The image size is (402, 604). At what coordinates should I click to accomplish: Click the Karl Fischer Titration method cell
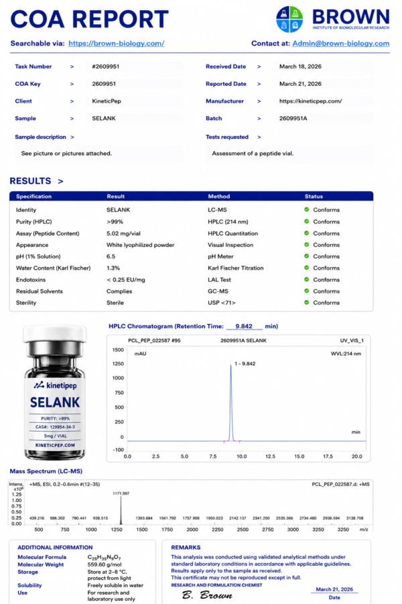(236, 268)
